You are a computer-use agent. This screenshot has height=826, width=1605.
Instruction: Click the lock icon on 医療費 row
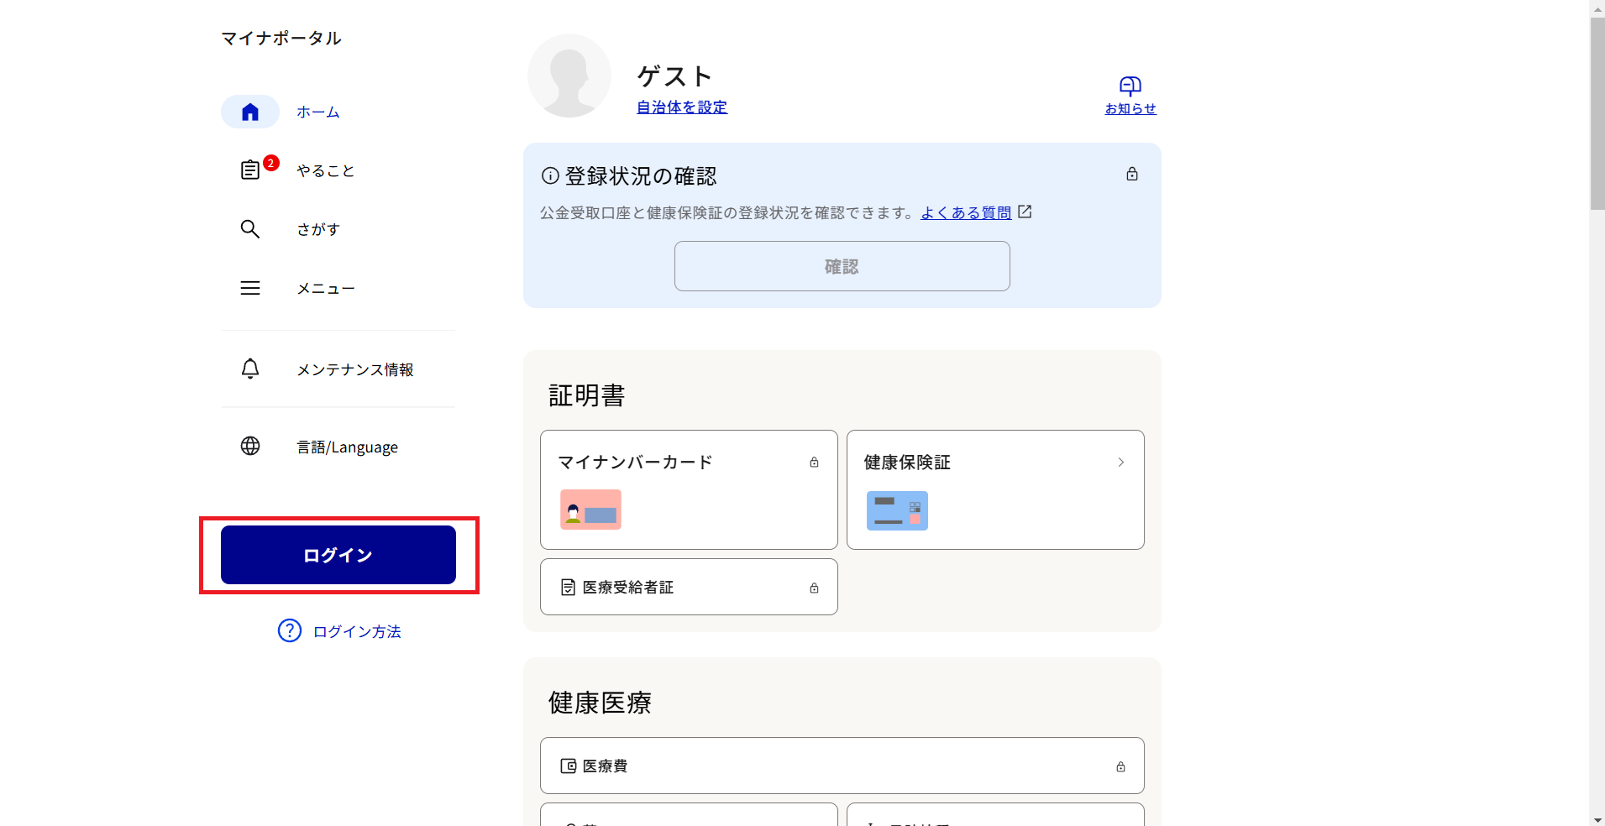coord(1120,766)
